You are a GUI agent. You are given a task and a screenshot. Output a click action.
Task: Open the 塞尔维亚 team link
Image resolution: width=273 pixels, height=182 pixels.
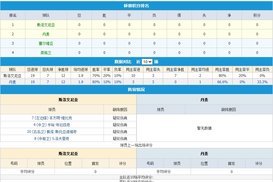[x=46, y=43]
